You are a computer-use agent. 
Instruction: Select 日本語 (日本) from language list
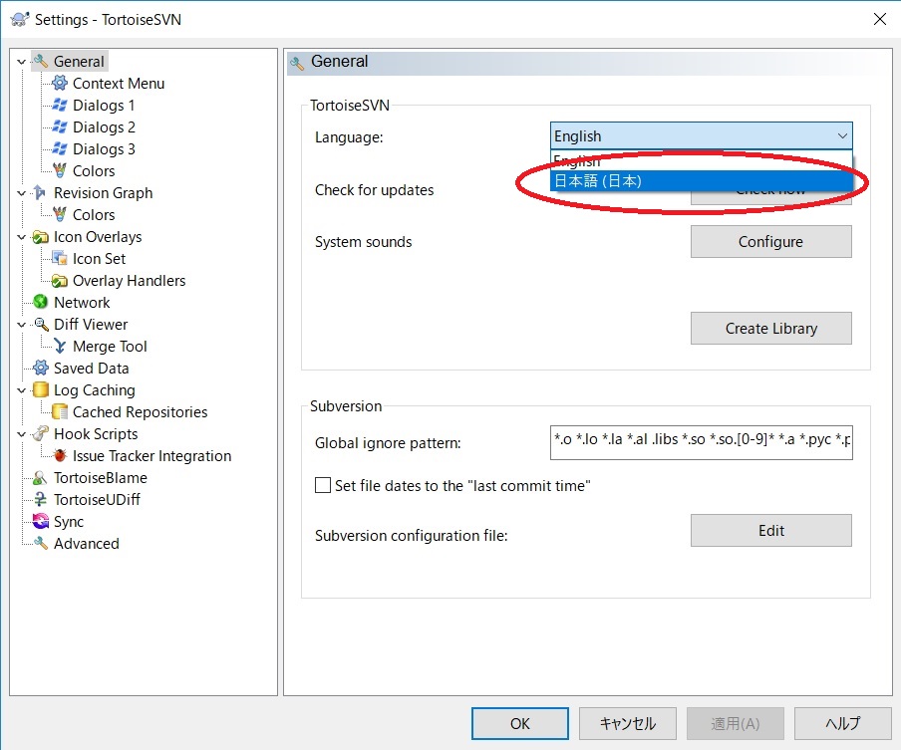click(701, 181)
